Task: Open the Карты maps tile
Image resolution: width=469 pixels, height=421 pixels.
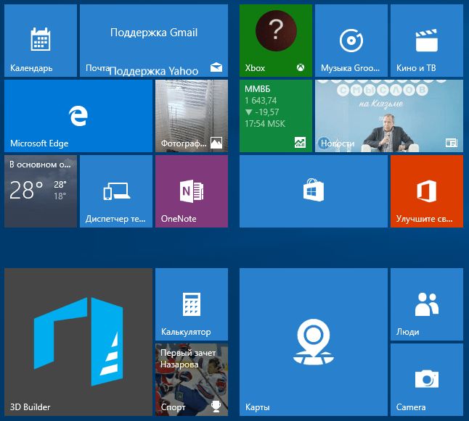Action: tap(313, 342)
